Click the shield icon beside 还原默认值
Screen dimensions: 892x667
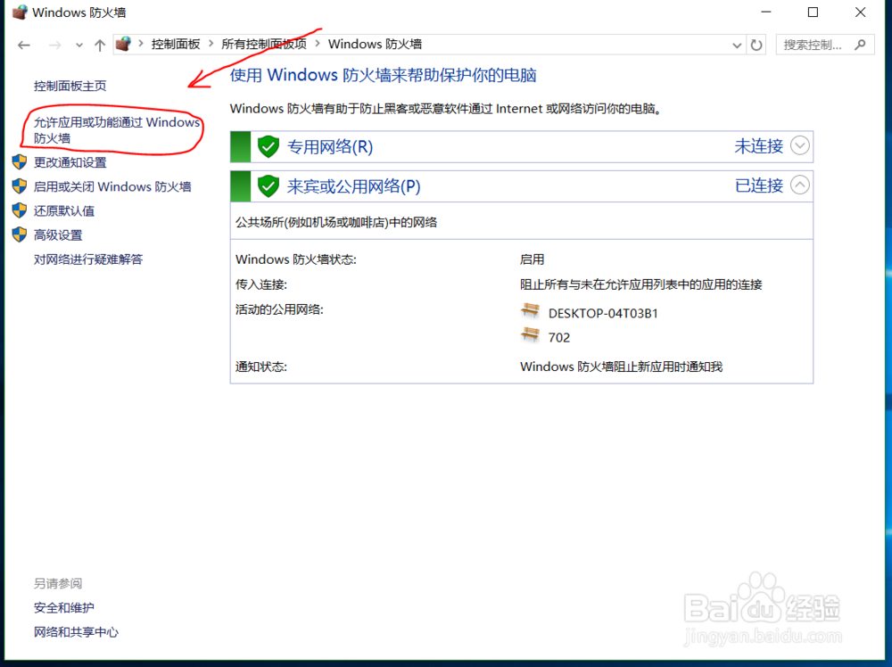[20, 210]
